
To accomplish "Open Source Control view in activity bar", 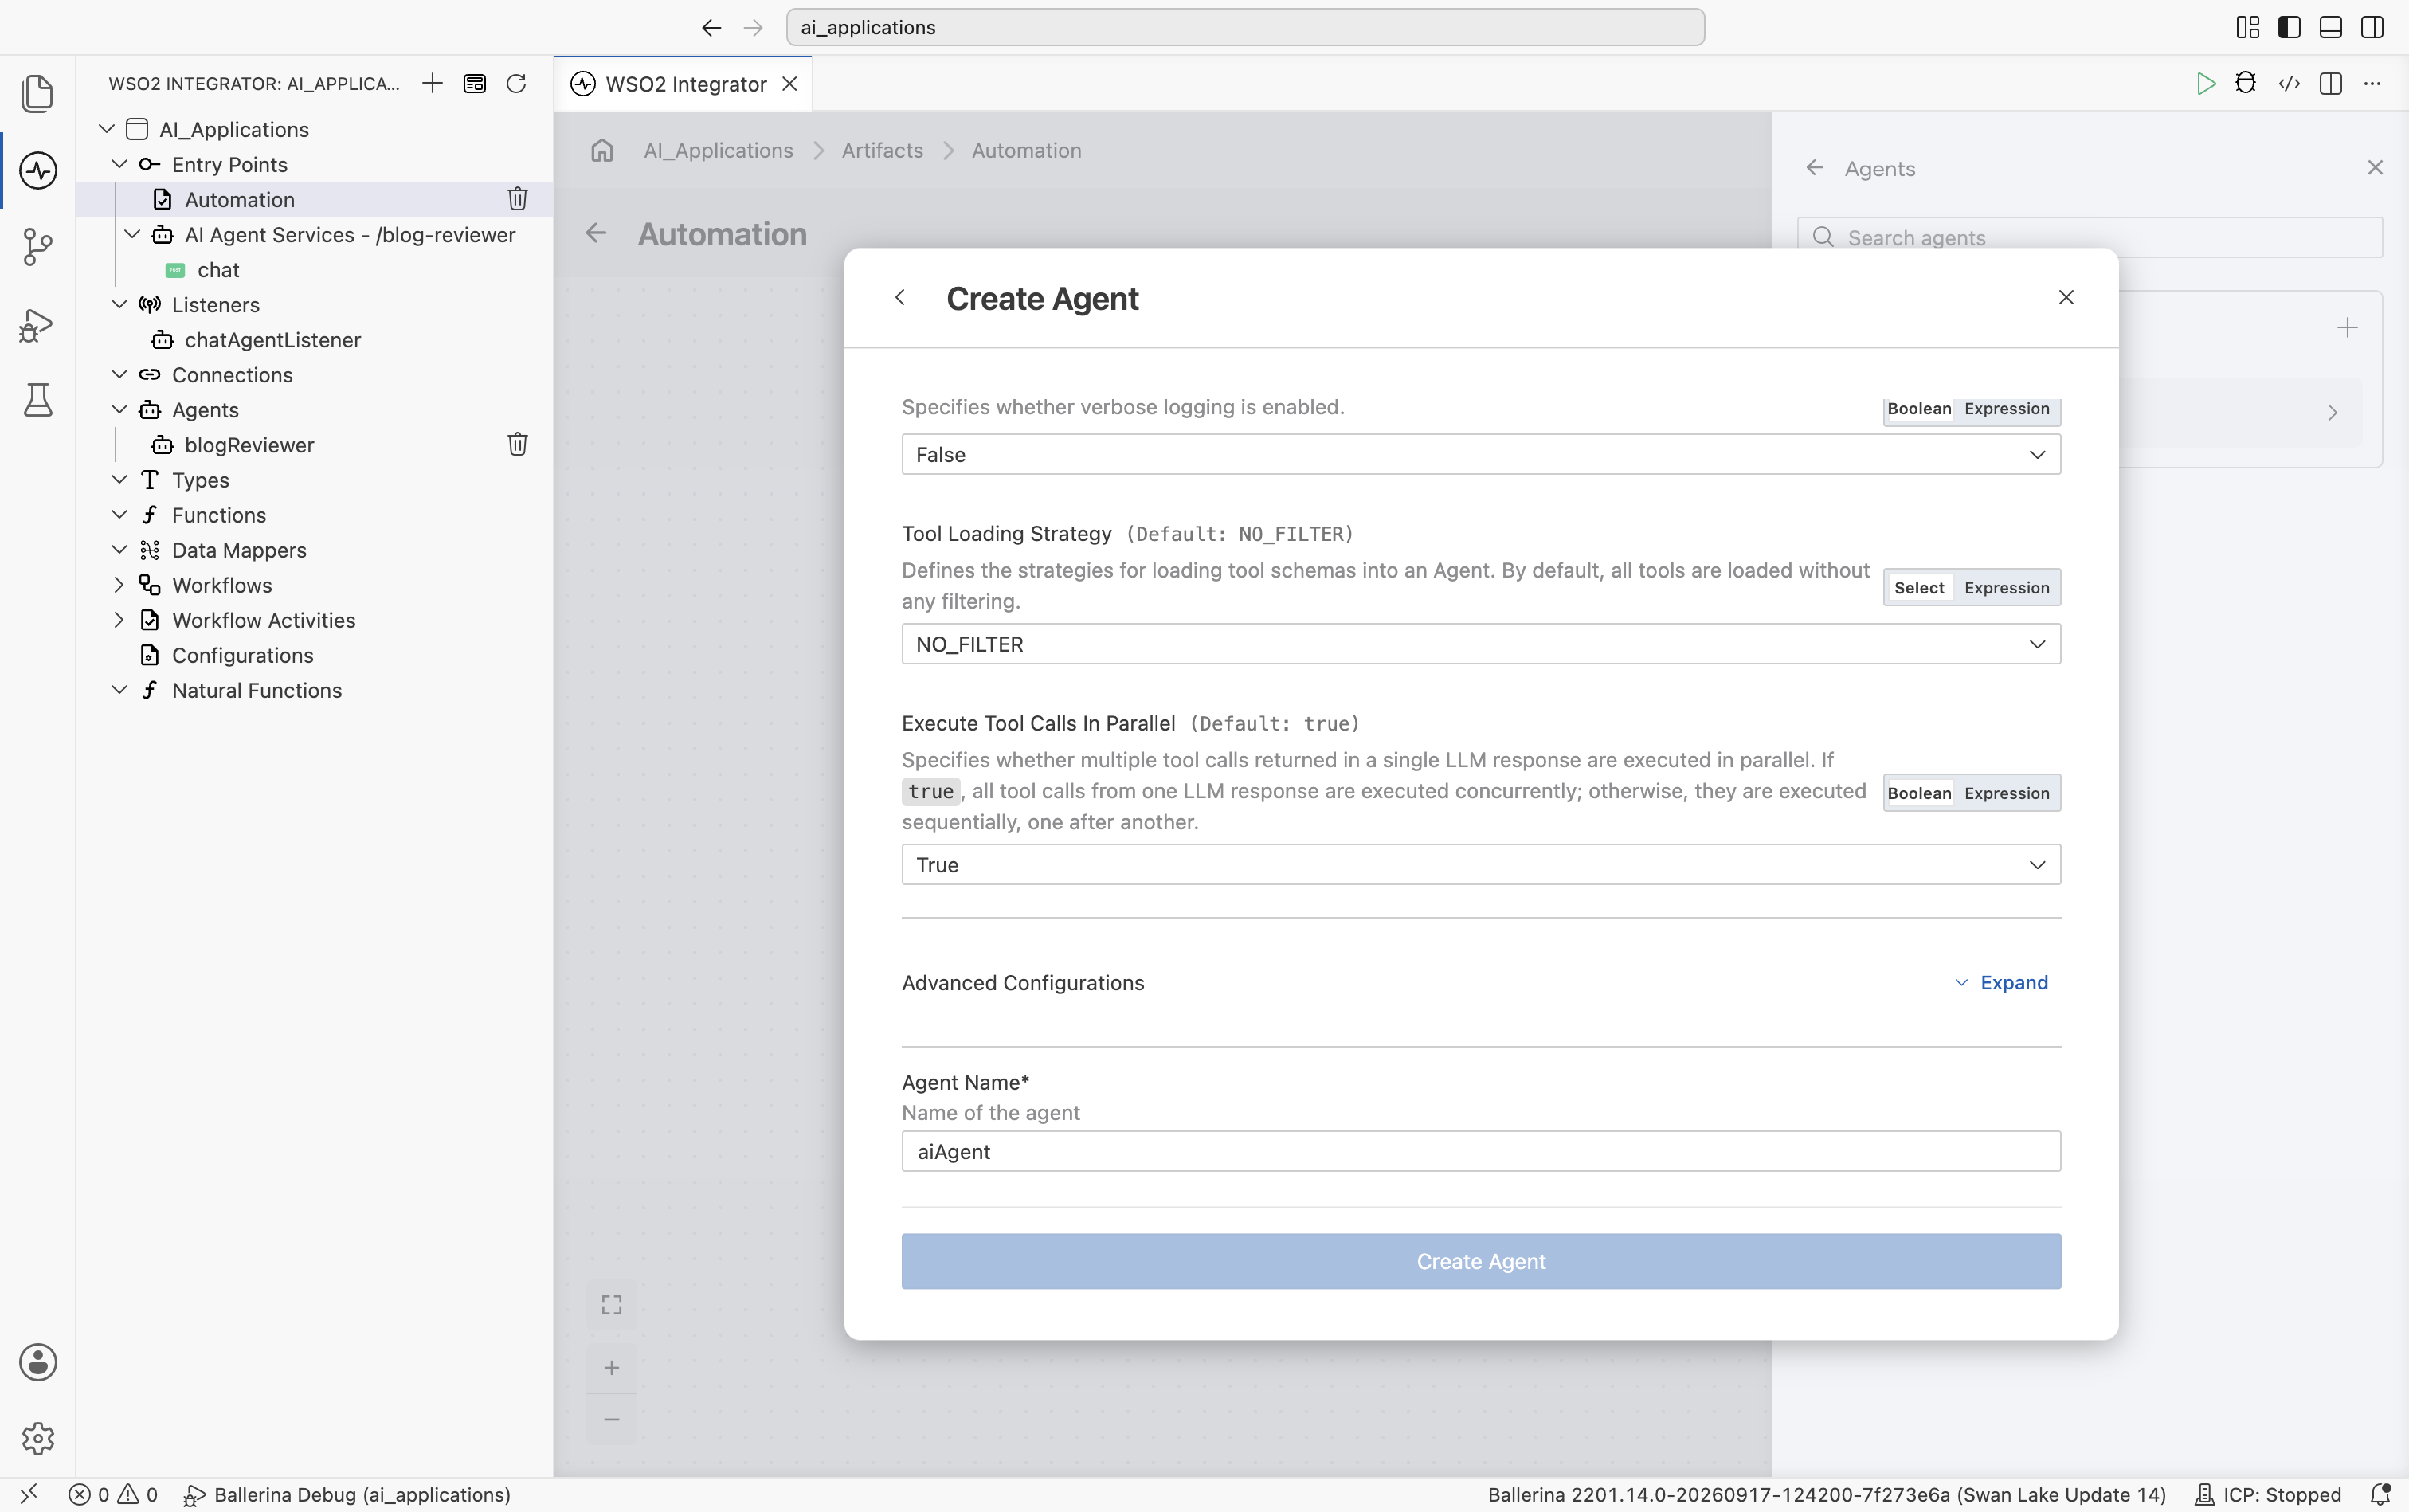I will pyautogui.click(x=37, y=247).
